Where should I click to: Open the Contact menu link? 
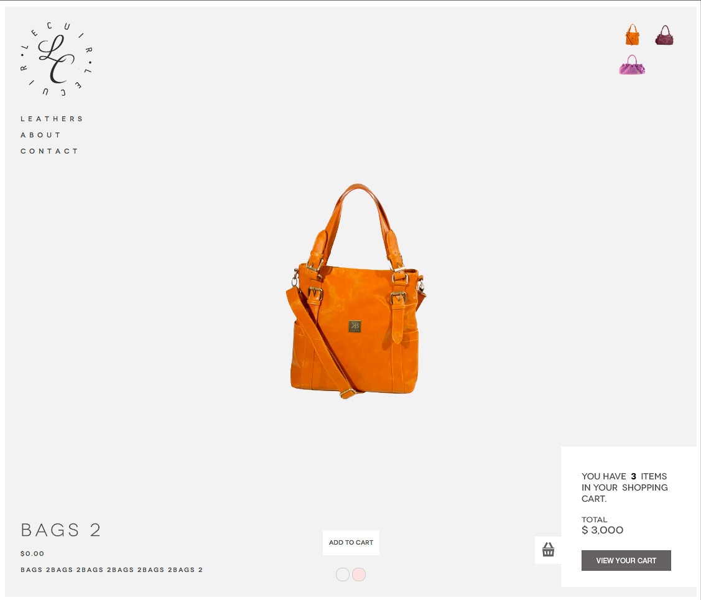(x=49, y=151)
